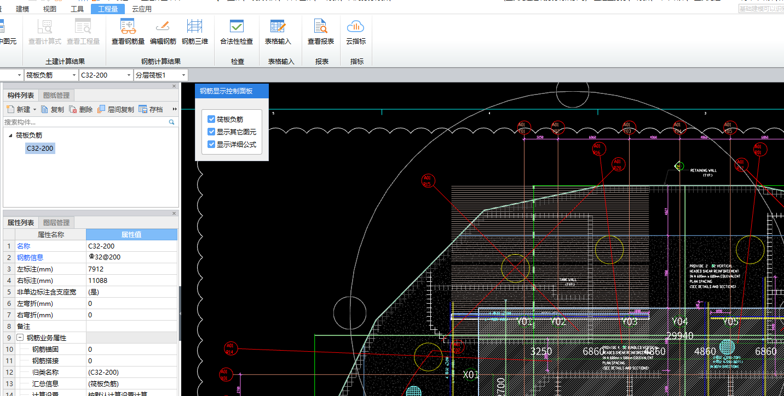Click 属性名称 column header
Screen dimensions: 784x396
tap(50, 234)
